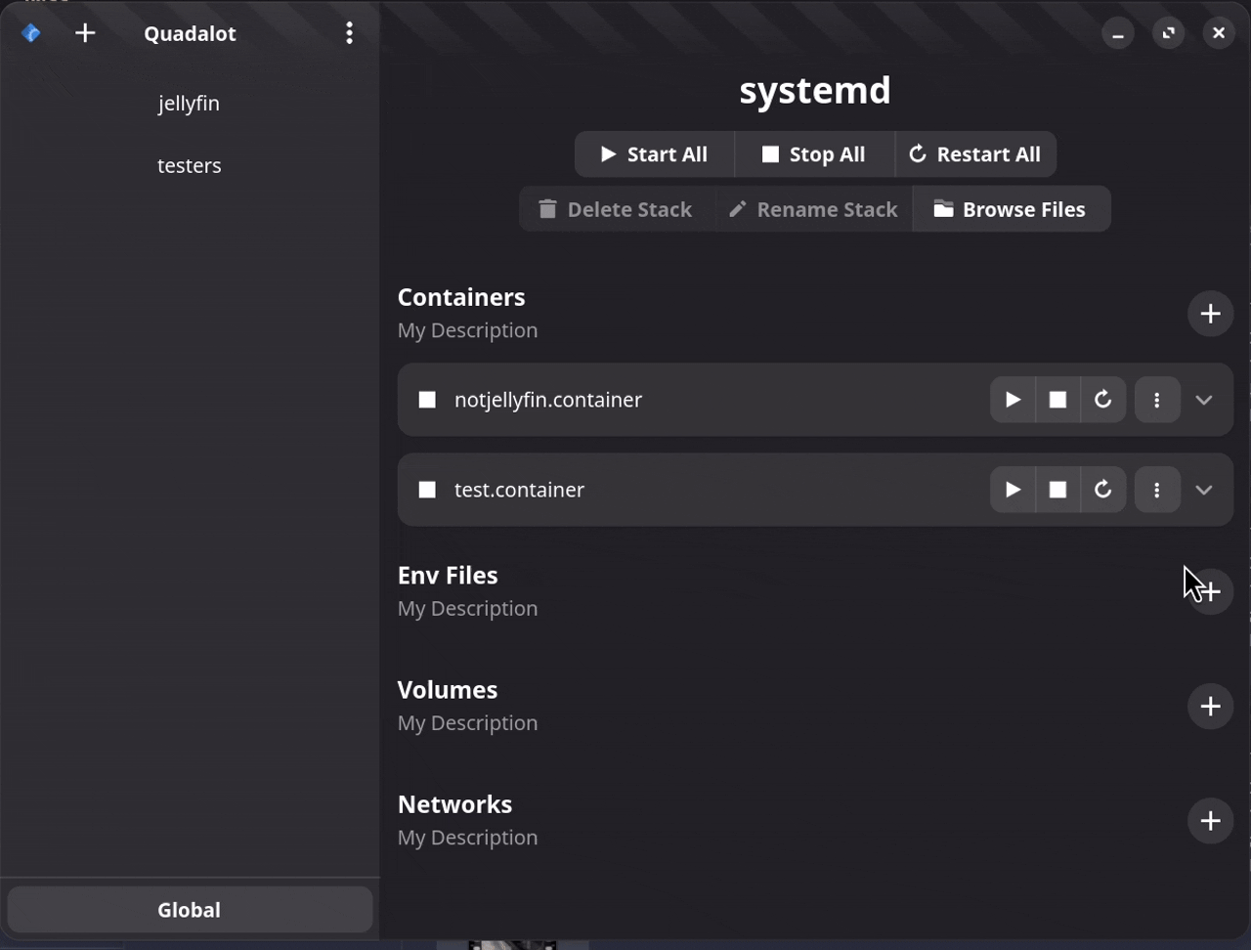Add a new stack with sidebar plus

click(85, 33)
